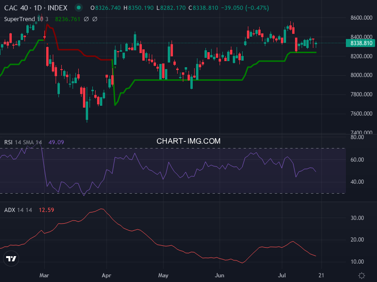Click the 8200.000 price axis label
The height and width of the screenshot is (282, 377).
click(x=361, y=56)
